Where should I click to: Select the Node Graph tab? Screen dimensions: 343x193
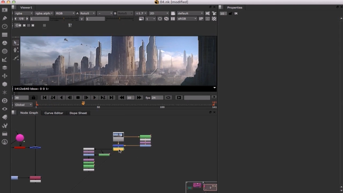click(x=29, y=113)
